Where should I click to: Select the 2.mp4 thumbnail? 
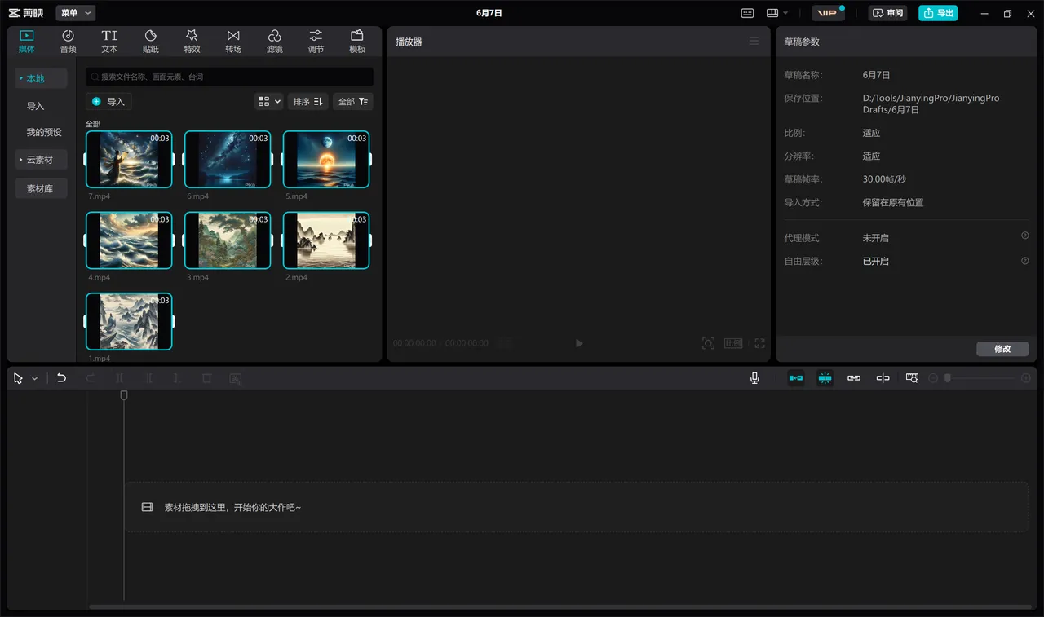pyautogui.click(x=326, y=240)
